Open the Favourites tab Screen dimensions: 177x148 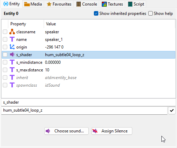tap(59, 4)
